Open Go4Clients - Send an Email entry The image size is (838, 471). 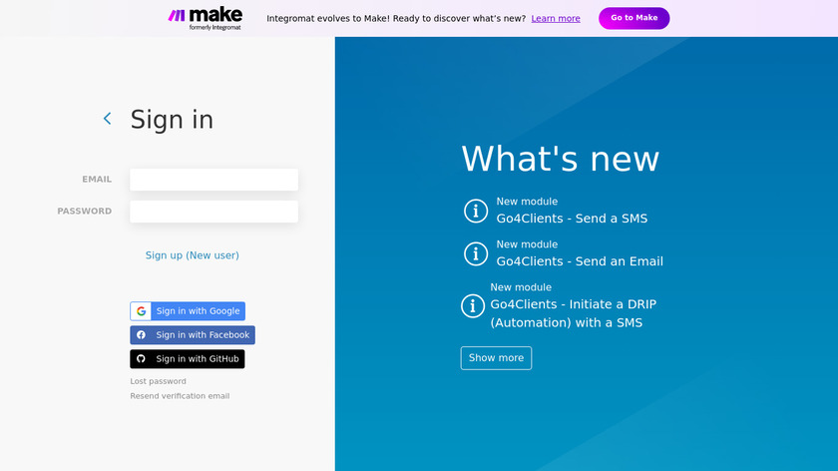coord(580,261)
